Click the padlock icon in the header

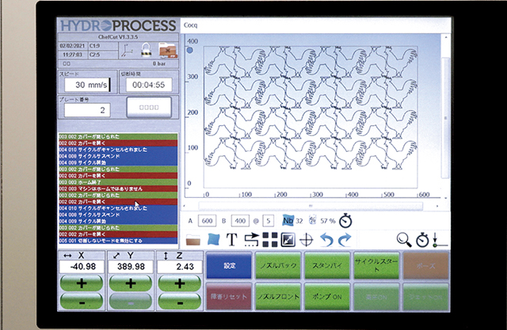click(x=146, y=49)
